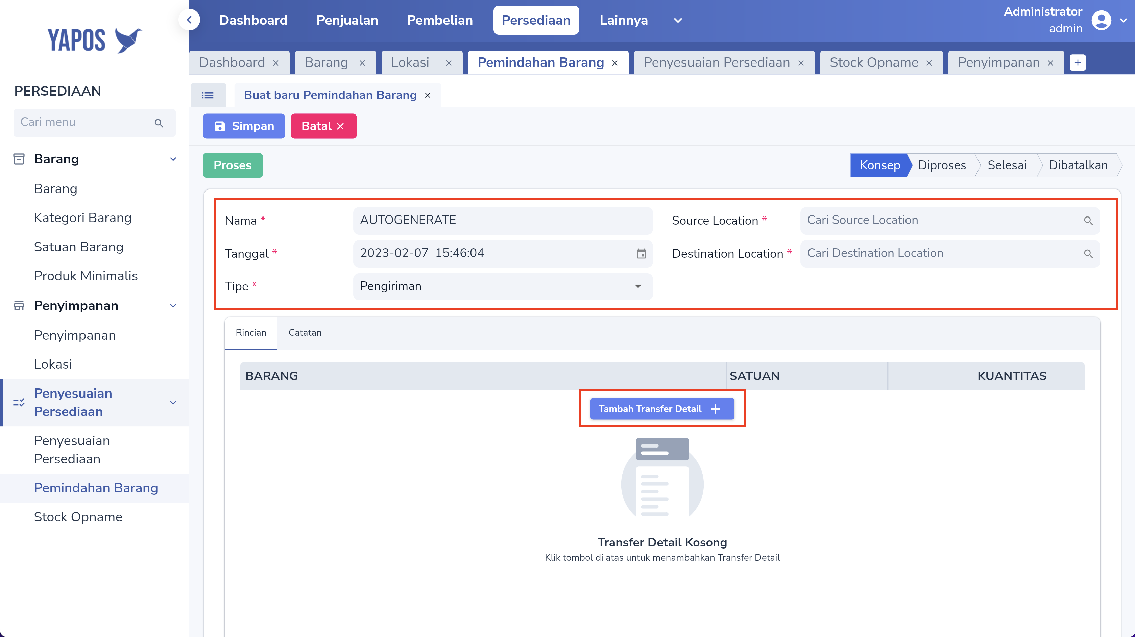Add a new tab with plus button
The width and height of the screenshot is (1135, 637).
1078,62
